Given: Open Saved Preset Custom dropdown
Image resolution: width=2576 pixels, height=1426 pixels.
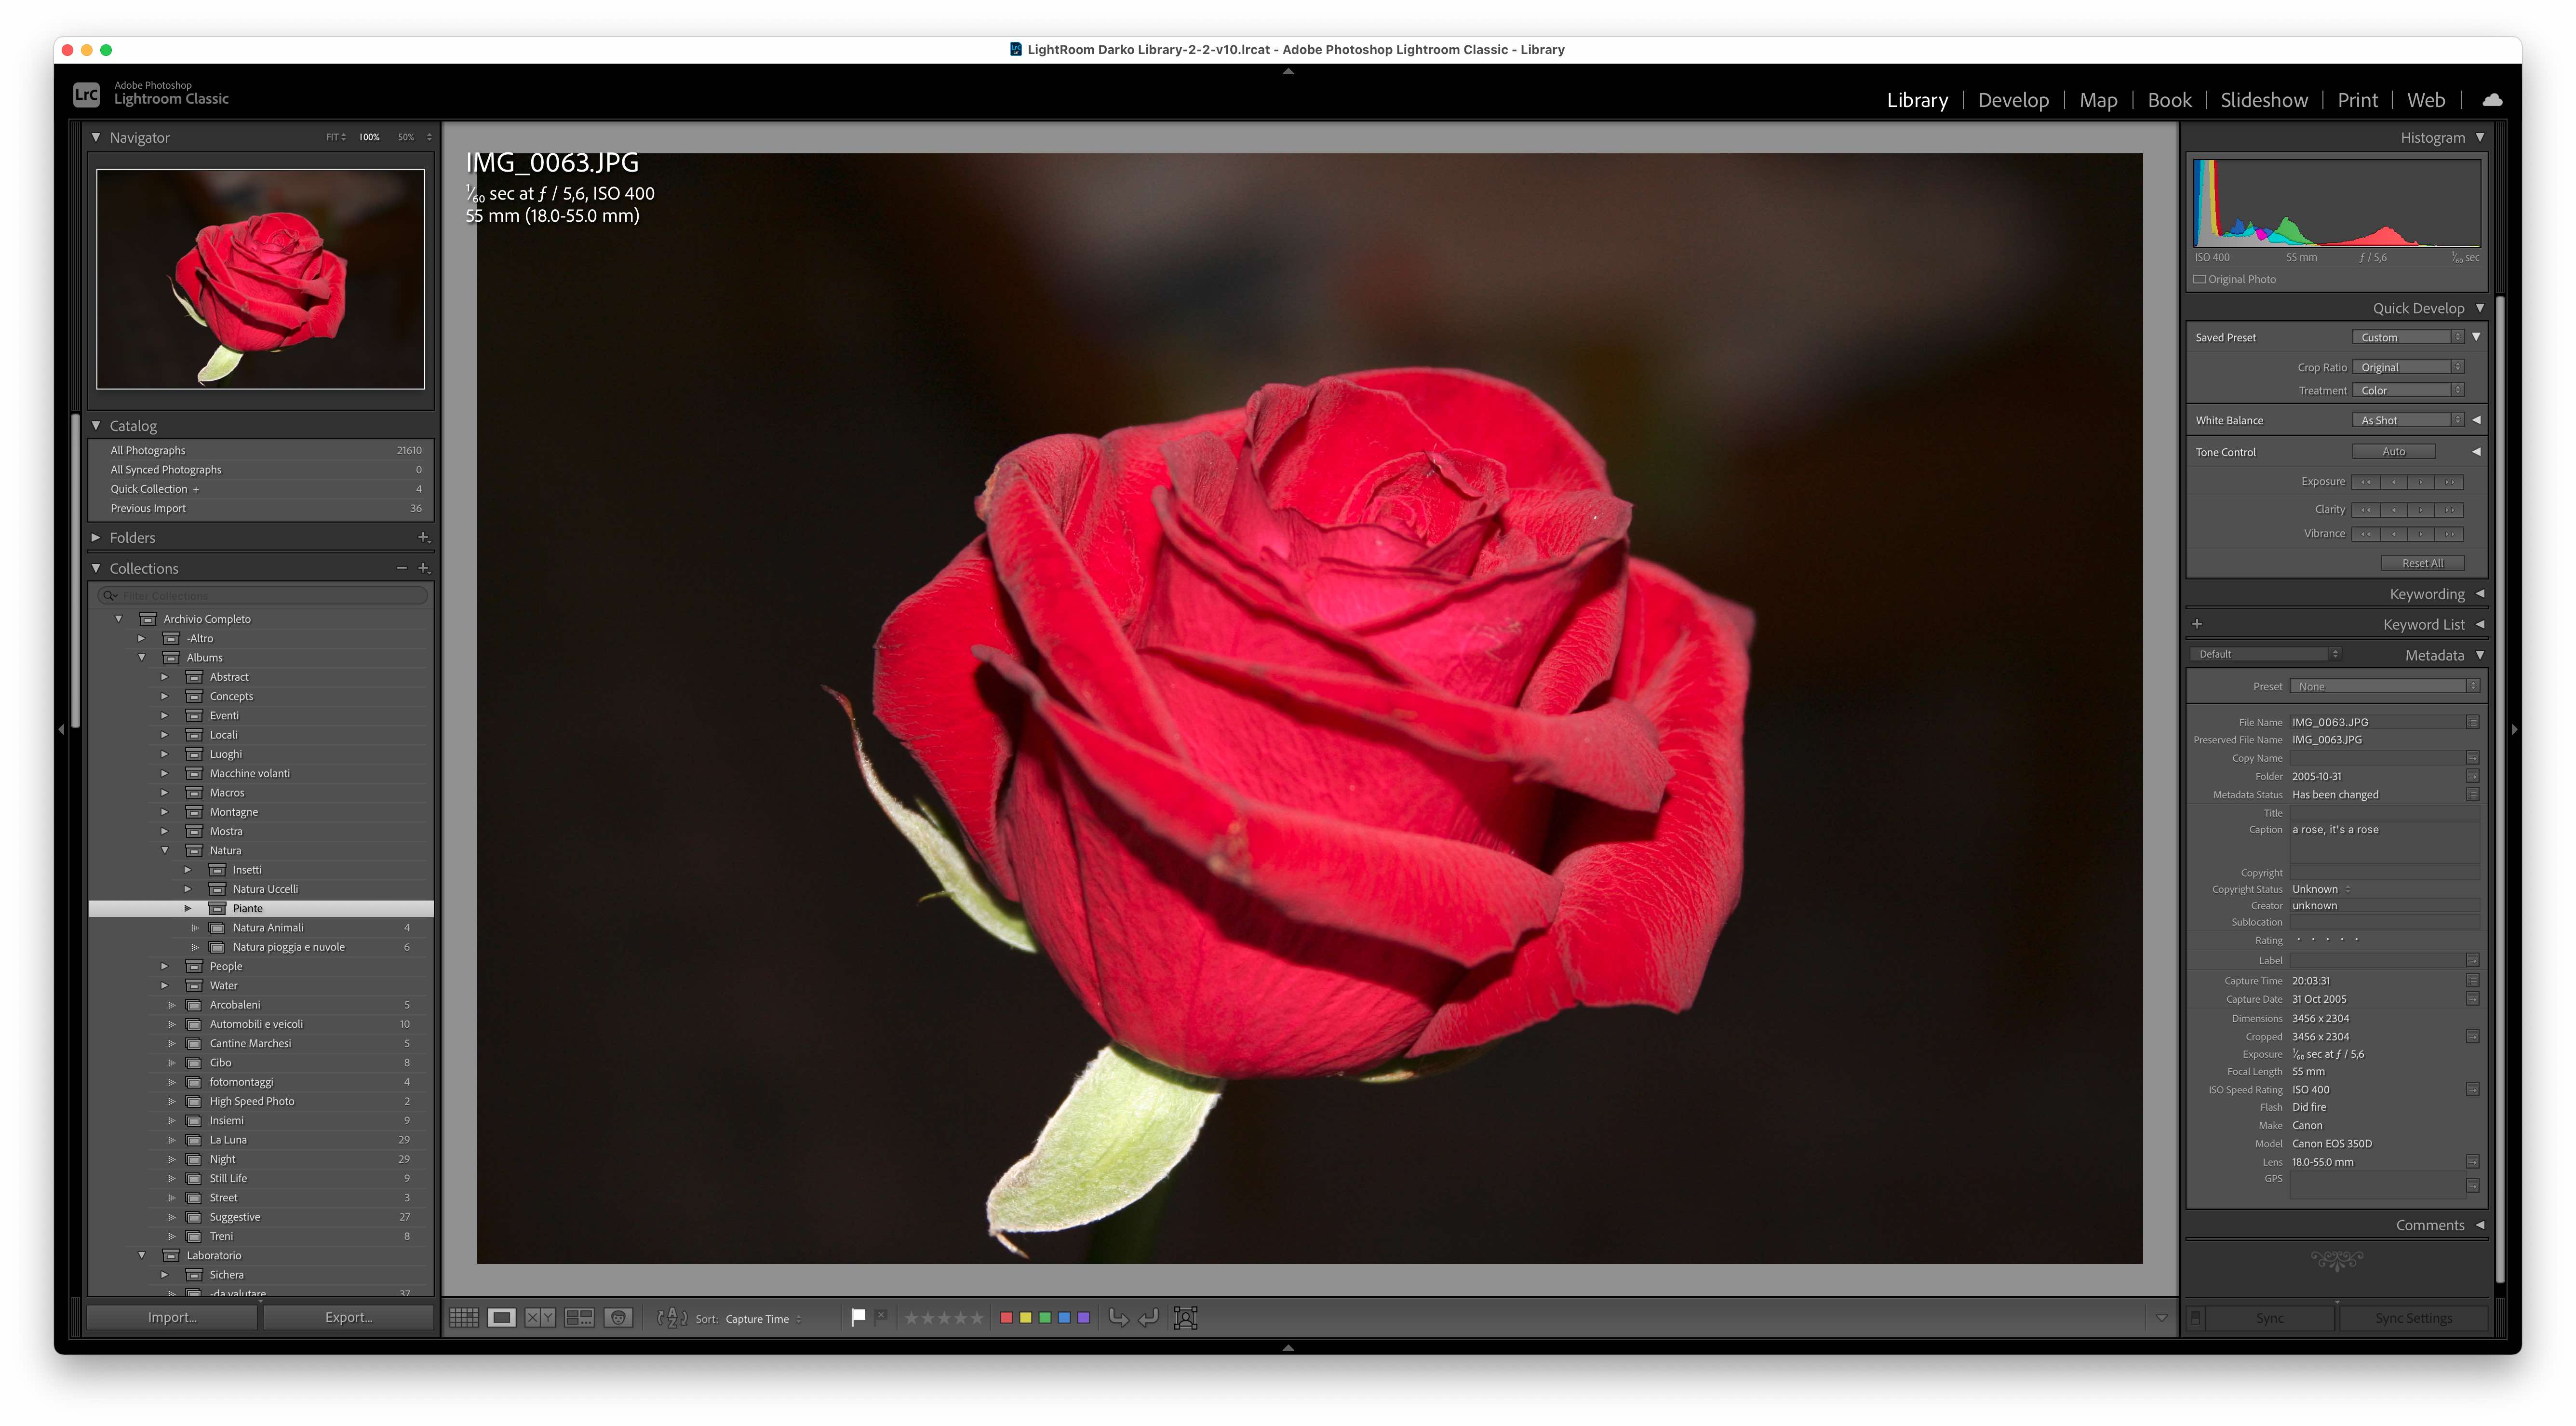Looking at the screenshot, I should click(2408, 338).
